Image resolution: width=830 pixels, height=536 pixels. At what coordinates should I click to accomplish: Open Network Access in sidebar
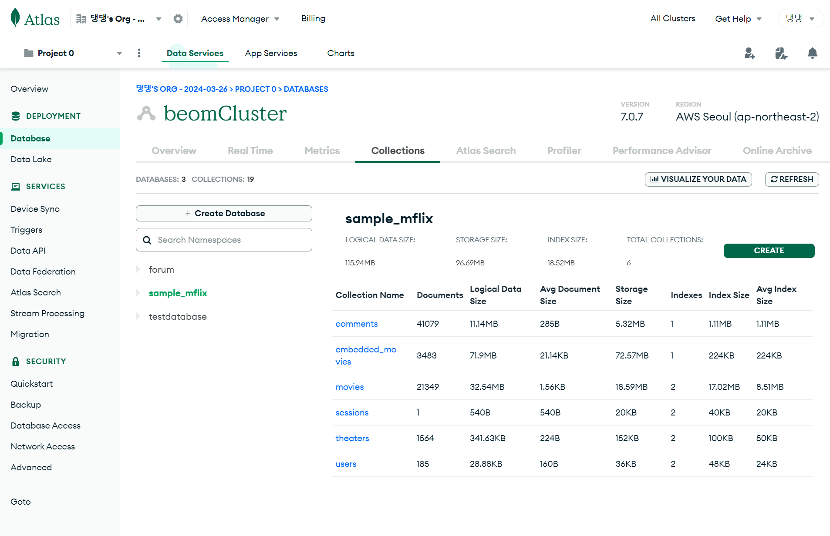point(43,446)
